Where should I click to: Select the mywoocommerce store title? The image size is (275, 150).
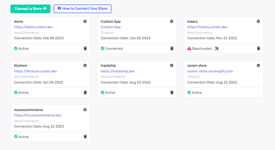(x=29, y=110)
